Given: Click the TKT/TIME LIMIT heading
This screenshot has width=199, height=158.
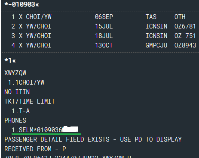Looking at the screenshot, I should pyautogui.click(x=30, y=101).
